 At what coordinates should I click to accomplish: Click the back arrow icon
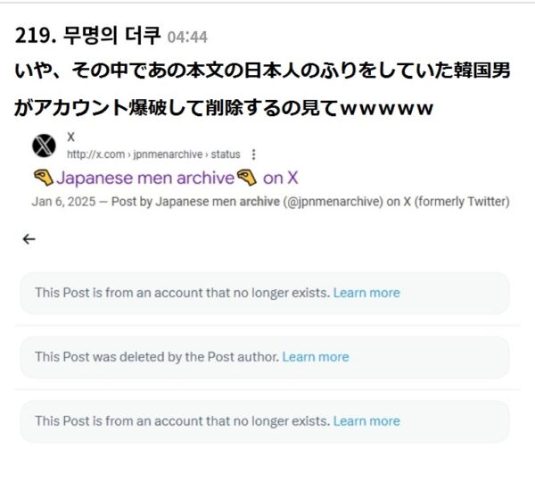29,239
